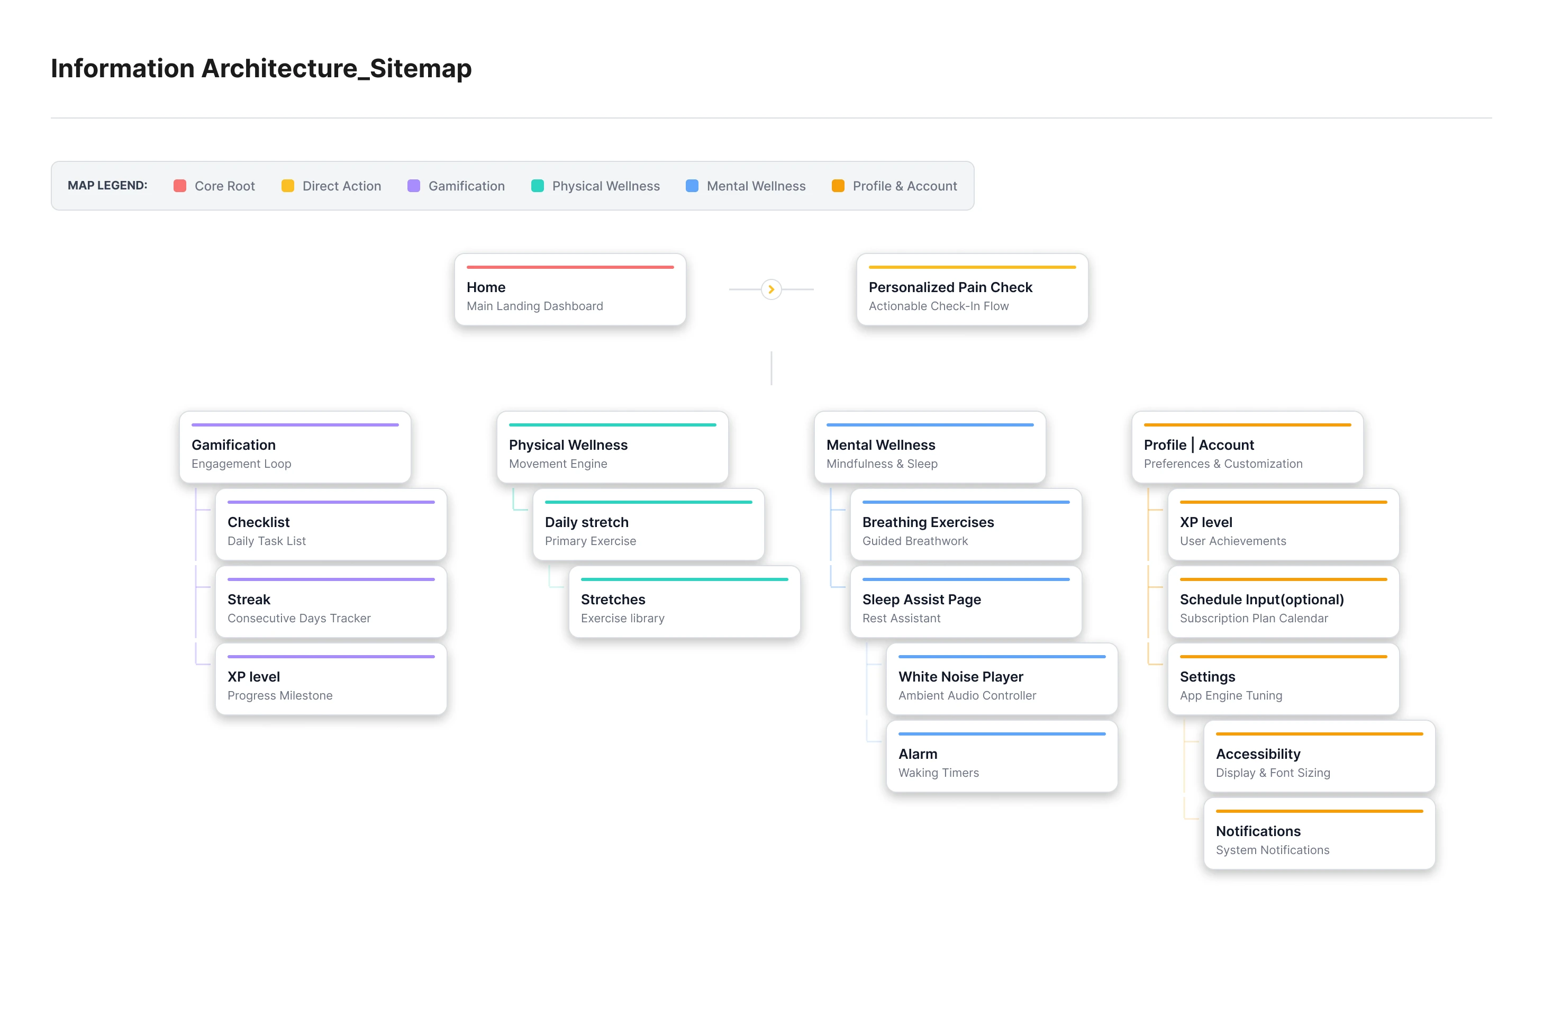1543x1016 pixels.
Task: Click the teal Physical Wellness legend swatch
Action: (x=538, y=186)
